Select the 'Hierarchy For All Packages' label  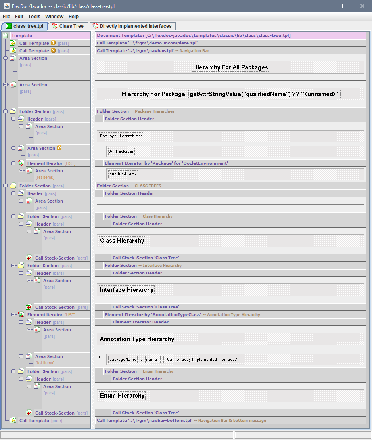tap(230, 67)
